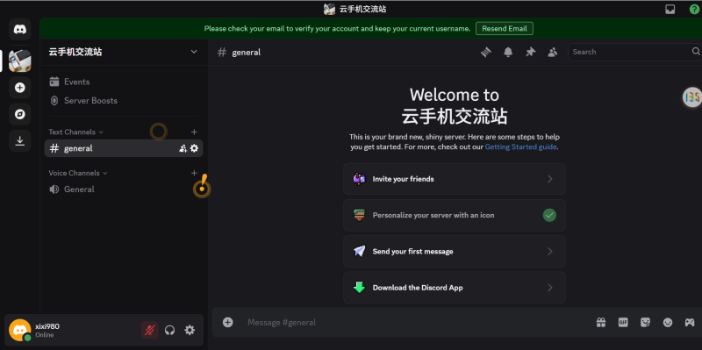Open Events in the channel sidebar
This screenshot has width=702, height=350.
click(x=124, y=82)
